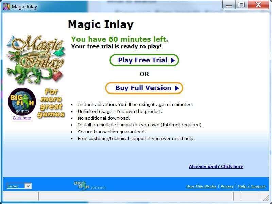Click the 'You have 60 minutes left.' text
272x204 pixels.
point(120,39)
